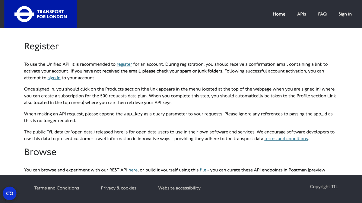362x203 pixels.
Task: Open the Privacy & cookies footer link
Action: point(119,188)
